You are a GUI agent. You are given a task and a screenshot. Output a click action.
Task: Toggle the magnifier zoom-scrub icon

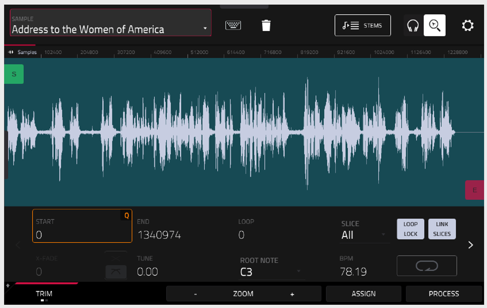(x=434, y=25)
